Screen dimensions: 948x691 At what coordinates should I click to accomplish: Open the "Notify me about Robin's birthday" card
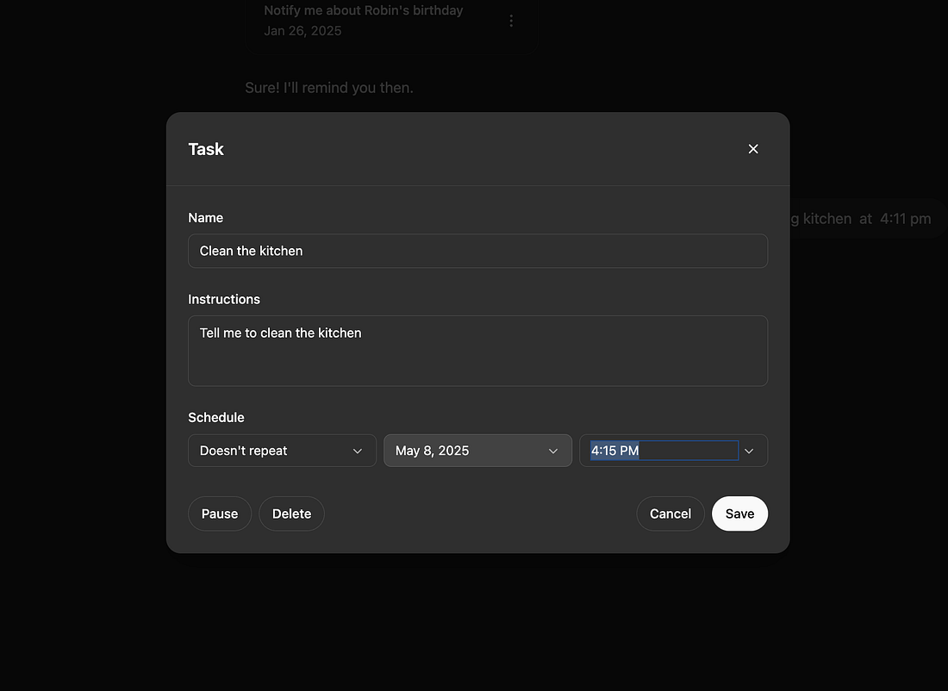[363, 11]
